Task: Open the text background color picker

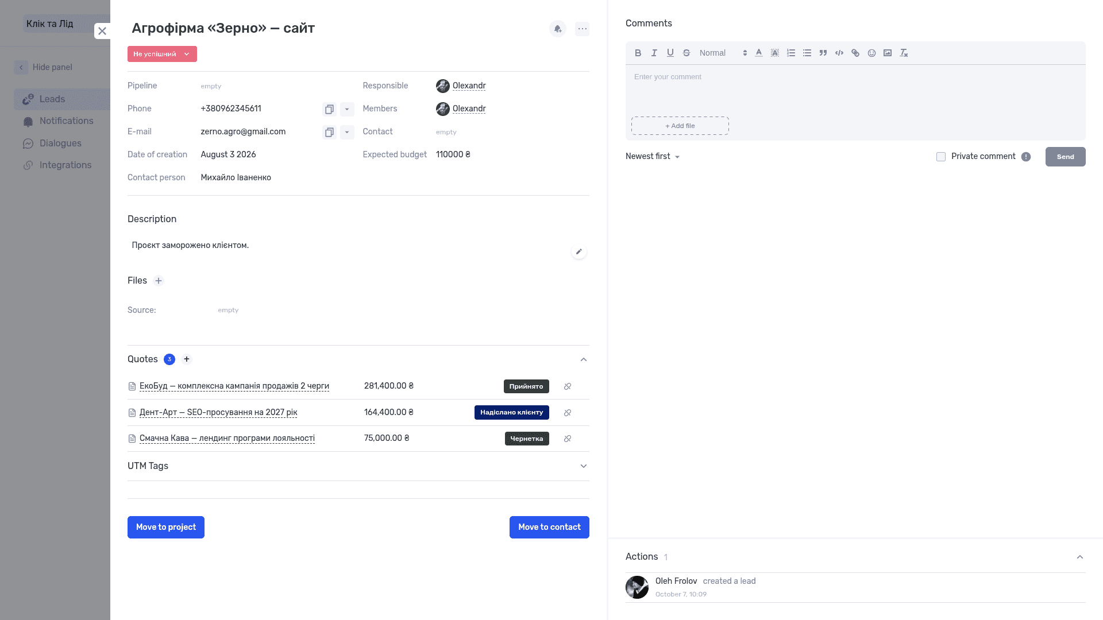Action: (775, 53)
